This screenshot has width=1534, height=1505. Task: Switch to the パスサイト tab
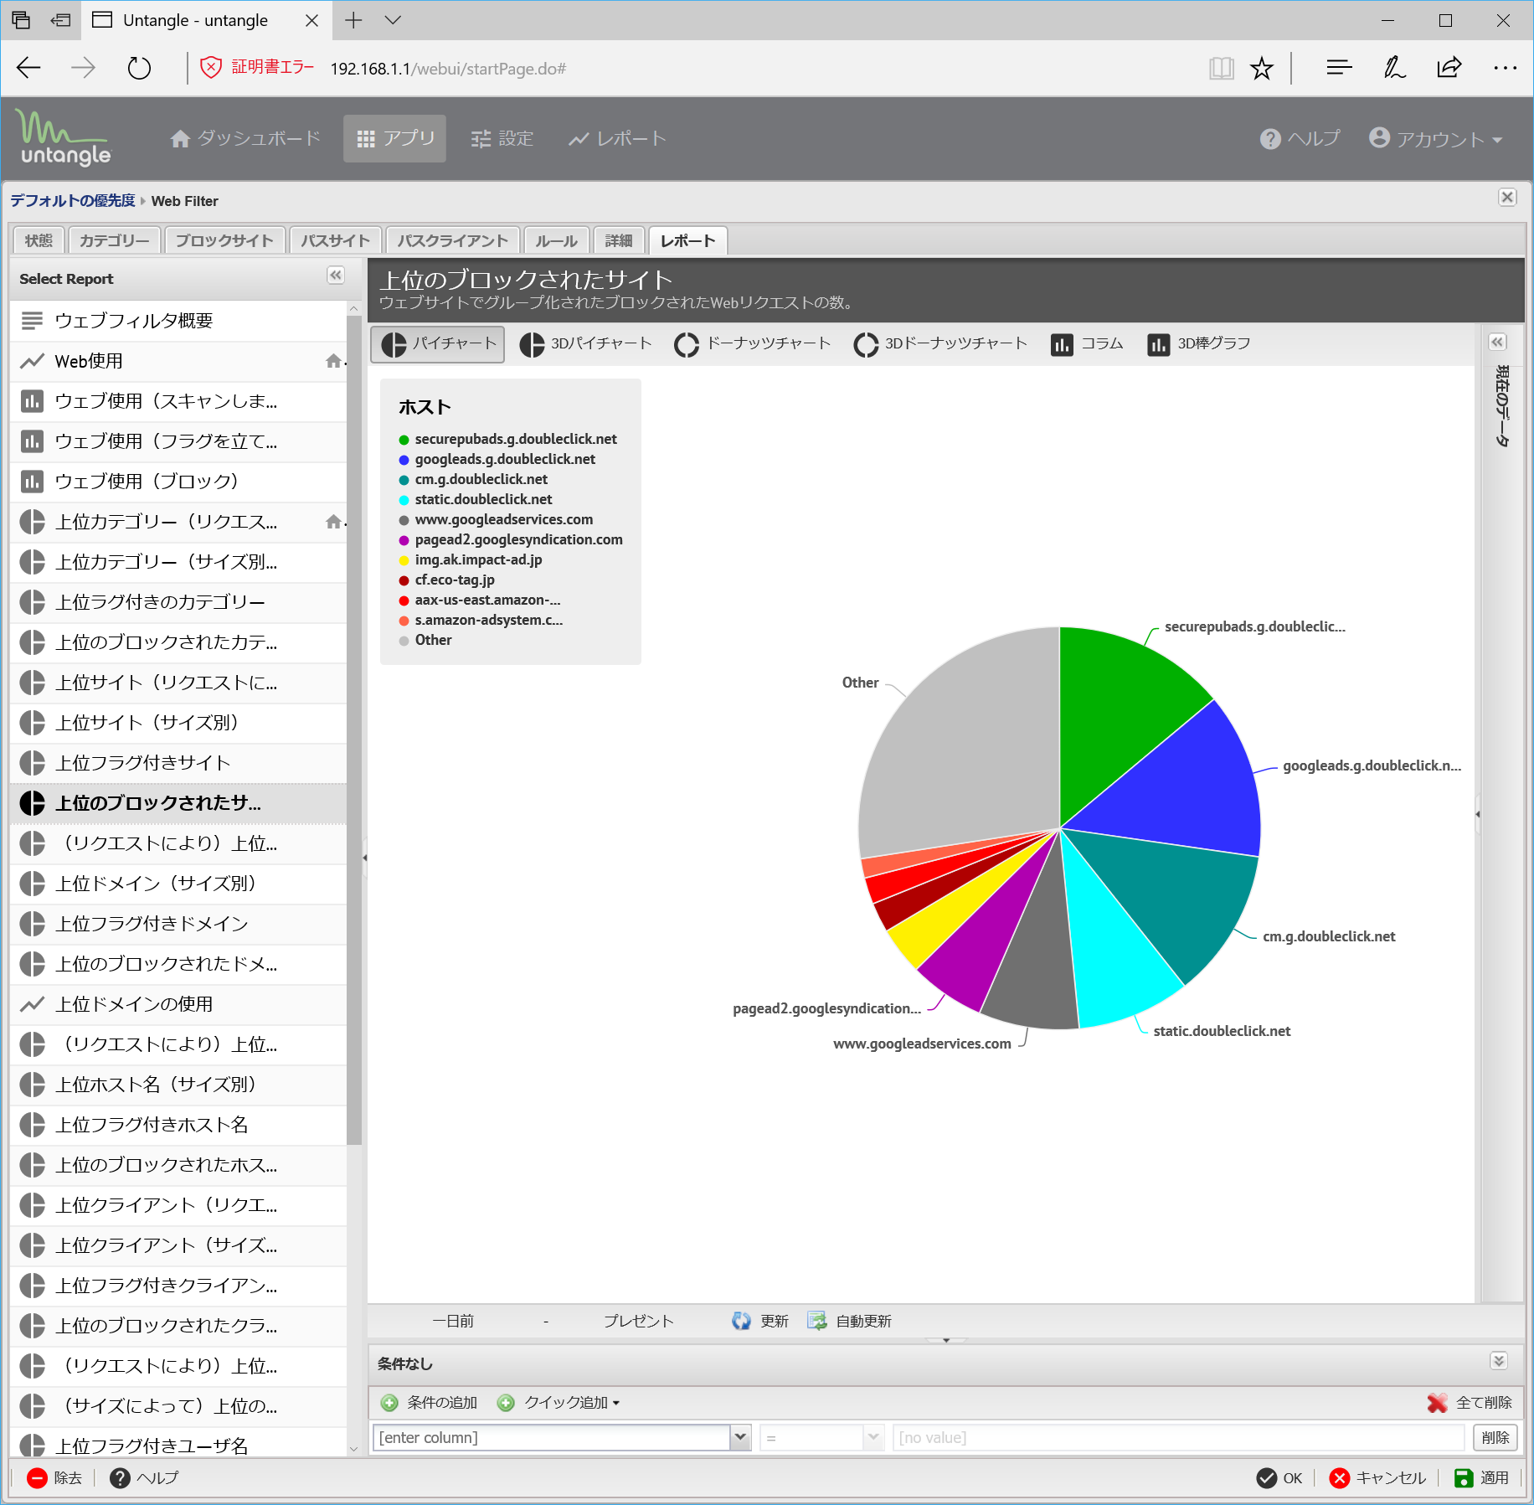coord(336,241)
